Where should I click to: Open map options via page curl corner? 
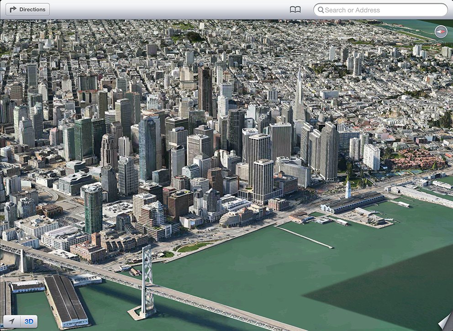(446, 322)
